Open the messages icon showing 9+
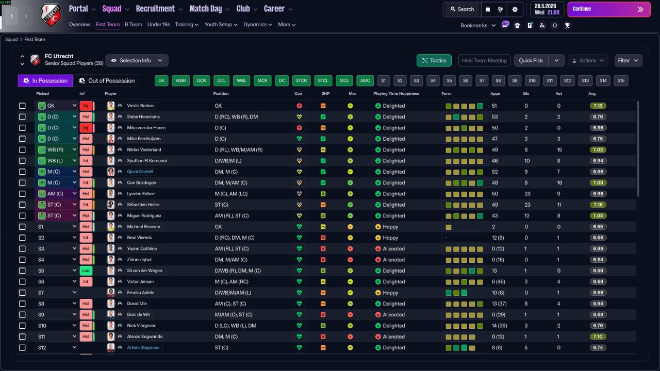660x371 pixels. pyautogui.click(x=505, y=24)
